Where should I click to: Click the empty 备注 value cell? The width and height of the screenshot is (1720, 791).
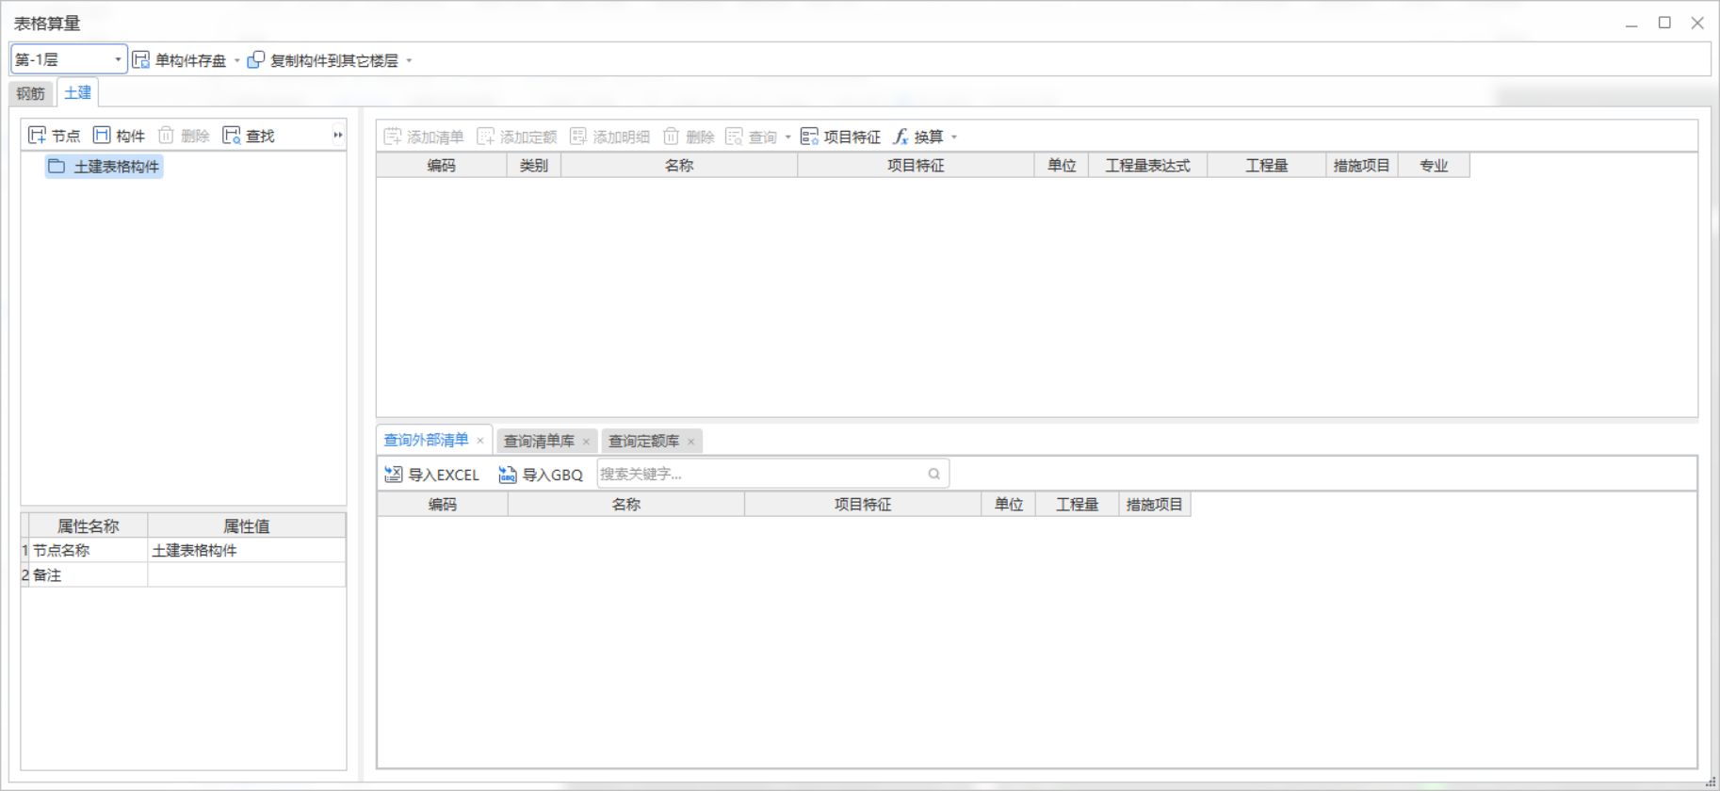tap(247, 574)
